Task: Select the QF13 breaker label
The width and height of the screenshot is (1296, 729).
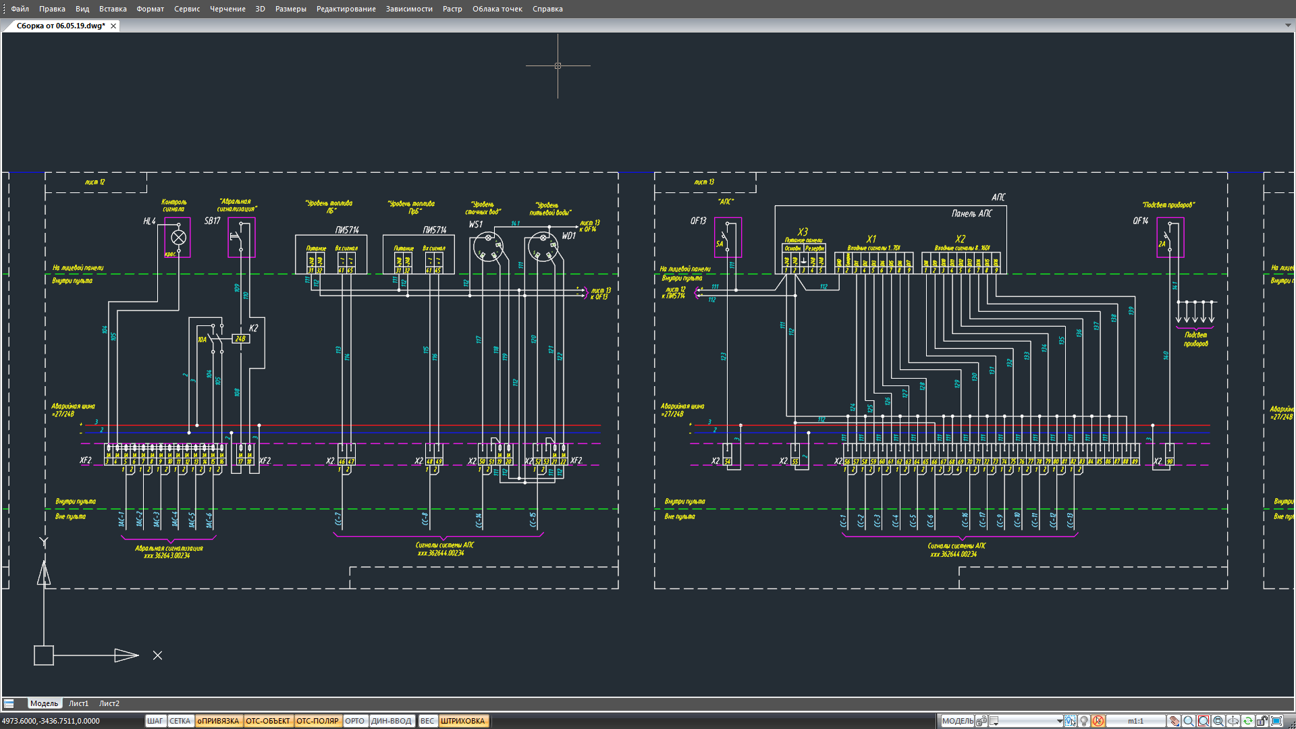Action: click(x=698, y=221)
